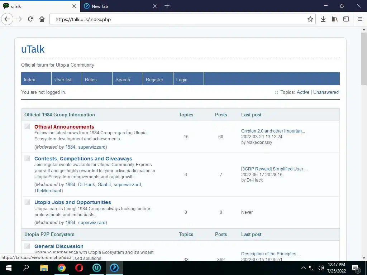Open Contests, Competitions and Giveaways forum
The image size is (367, 275).
click(x=83, y=159)
